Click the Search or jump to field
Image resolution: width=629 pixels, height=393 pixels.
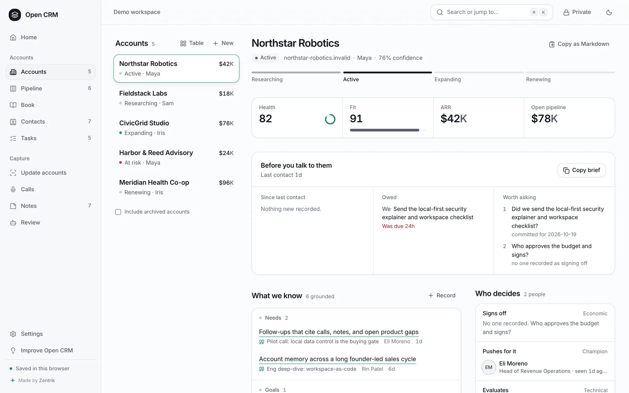(x=491, y=12)
